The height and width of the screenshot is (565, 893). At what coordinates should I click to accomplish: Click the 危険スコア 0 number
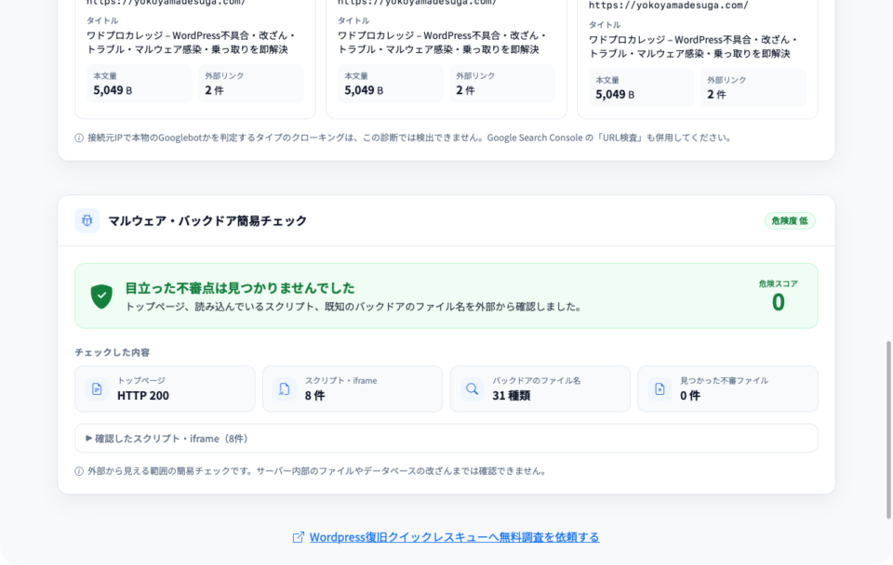click(x=779, y=302)
